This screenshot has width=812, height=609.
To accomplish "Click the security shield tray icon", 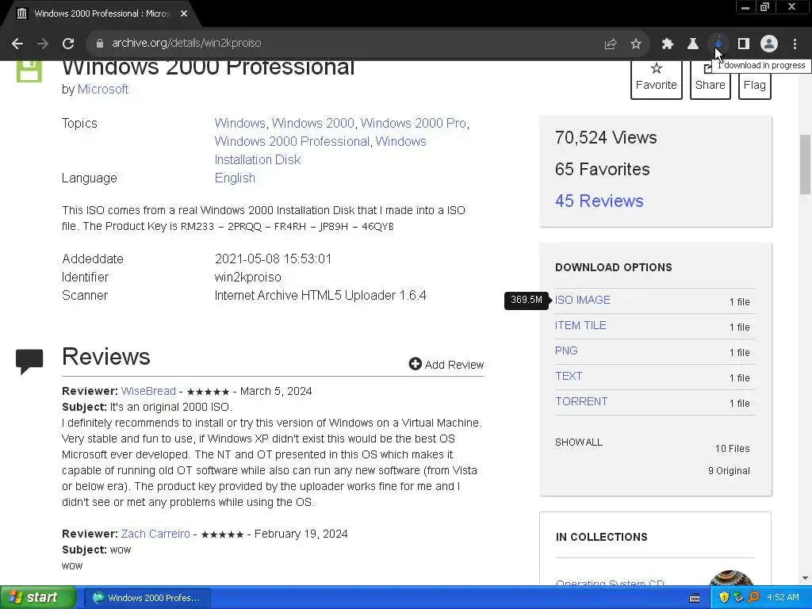I will pyautogui.click(x=724, y=598).
